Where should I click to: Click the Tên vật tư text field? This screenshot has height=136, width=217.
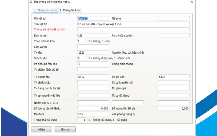pos(133,24)
